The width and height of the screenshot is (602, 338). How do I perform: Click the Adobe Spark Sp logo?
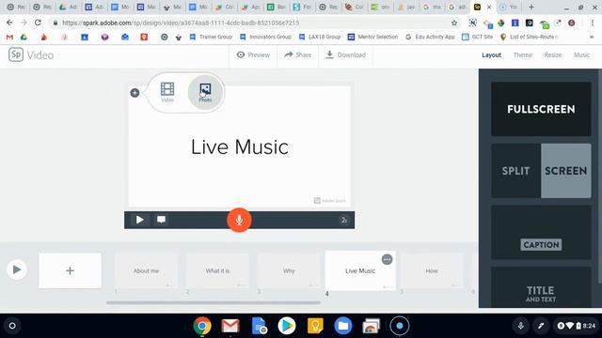[x=16, y=54]
